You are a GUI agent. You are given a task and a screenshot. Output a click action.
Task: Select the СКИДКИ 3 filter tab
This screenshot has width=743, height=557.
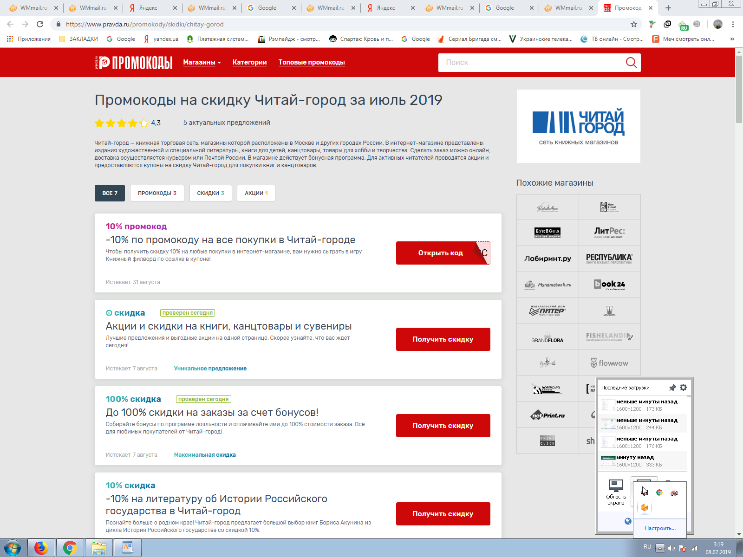tap(210, 193)
